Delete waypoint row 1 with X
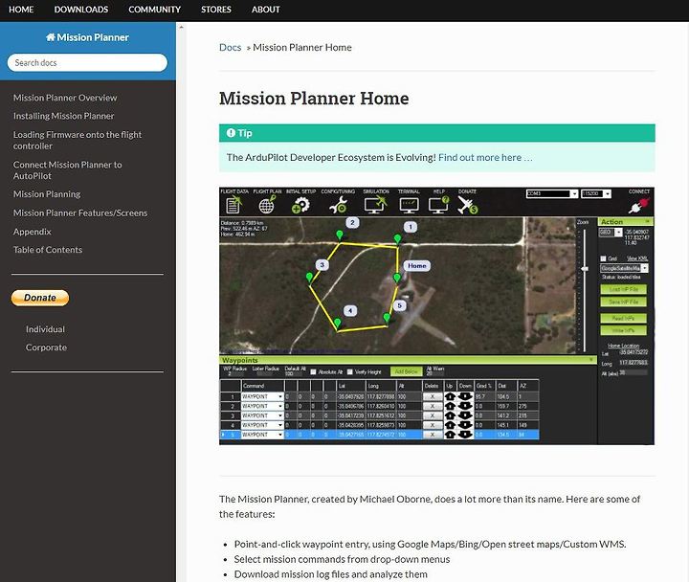 [433, 396]
